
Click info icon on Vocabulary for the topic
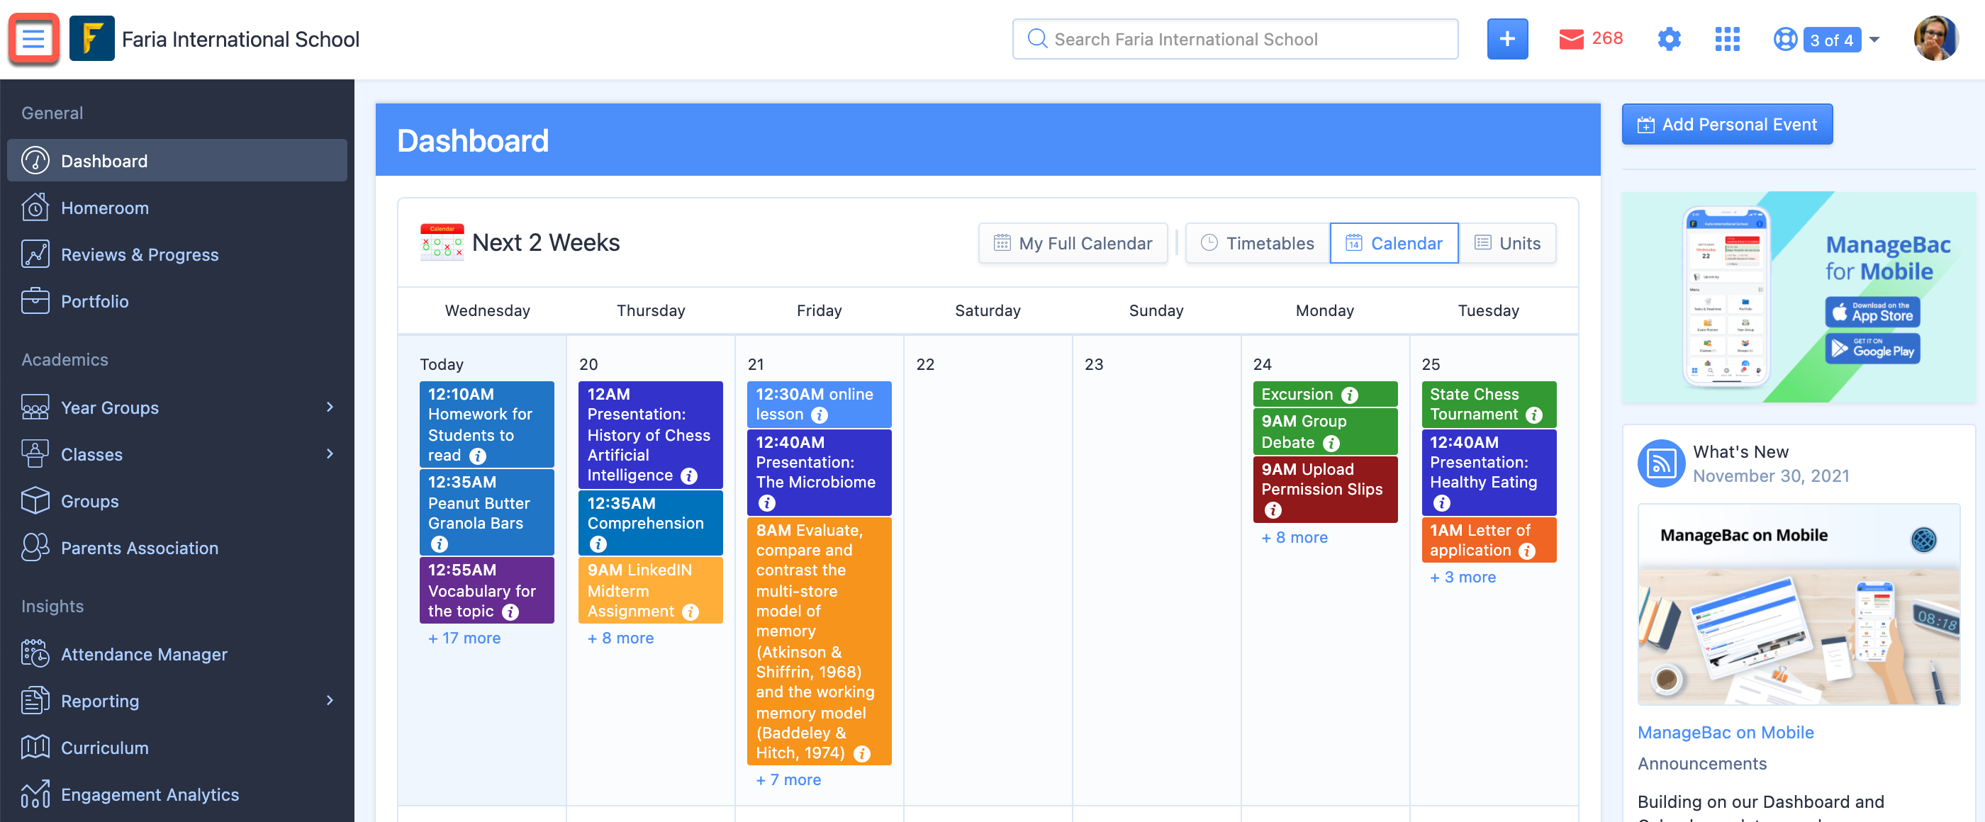coord(510,612)
